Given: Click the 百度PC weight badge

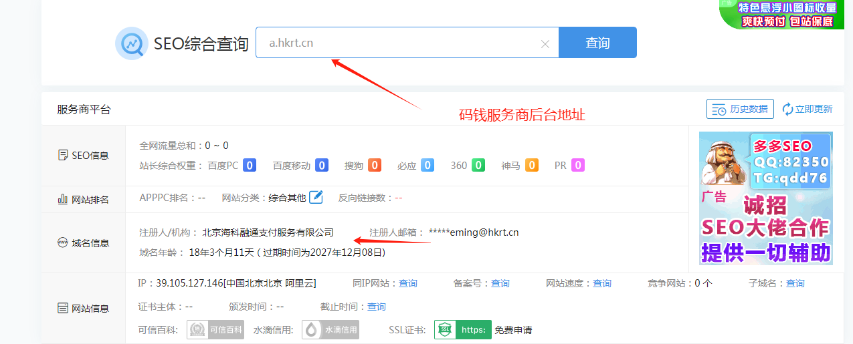Looking at the screenshot, I should [x=250, y=165].
